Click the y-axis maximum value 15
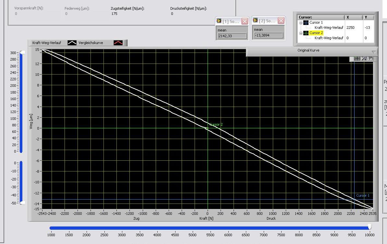This screenshot has height=244, width=387. pyautogui.click(x=37, y=50)
